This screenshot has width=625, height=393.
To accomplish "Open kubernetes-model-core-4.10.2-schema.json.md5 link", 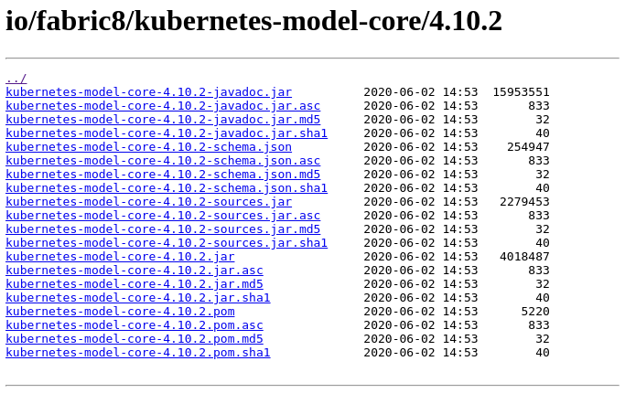I will pos(163,175).
